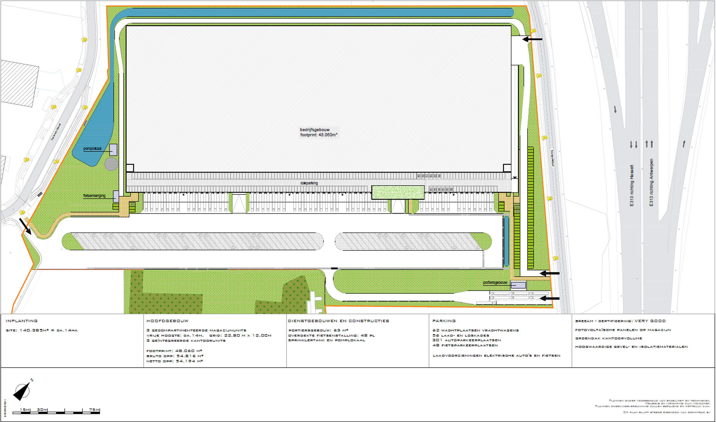Click the grey circular sprinkler tank
Screen dimensions: 716x422
click(x=111, y=164)
